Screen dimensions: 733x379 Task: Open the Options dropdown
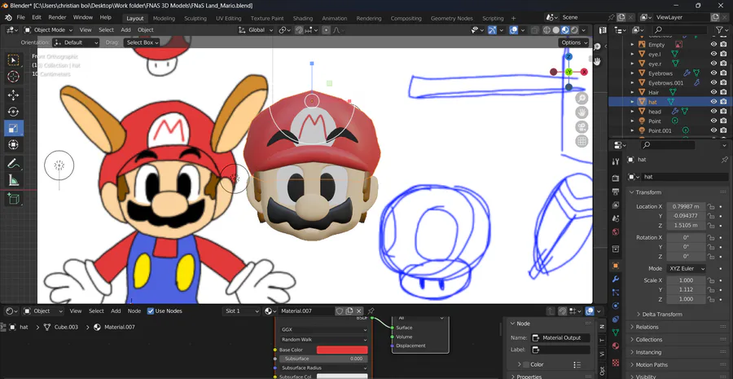coord(574,42)
